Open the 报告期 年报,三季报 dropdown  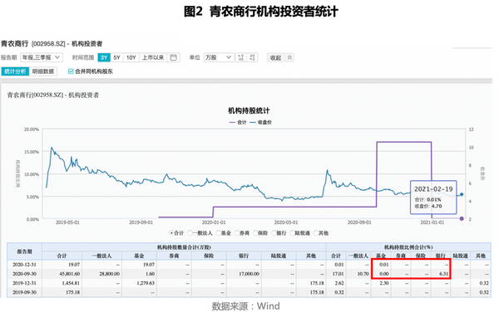[x=42, y=57]
